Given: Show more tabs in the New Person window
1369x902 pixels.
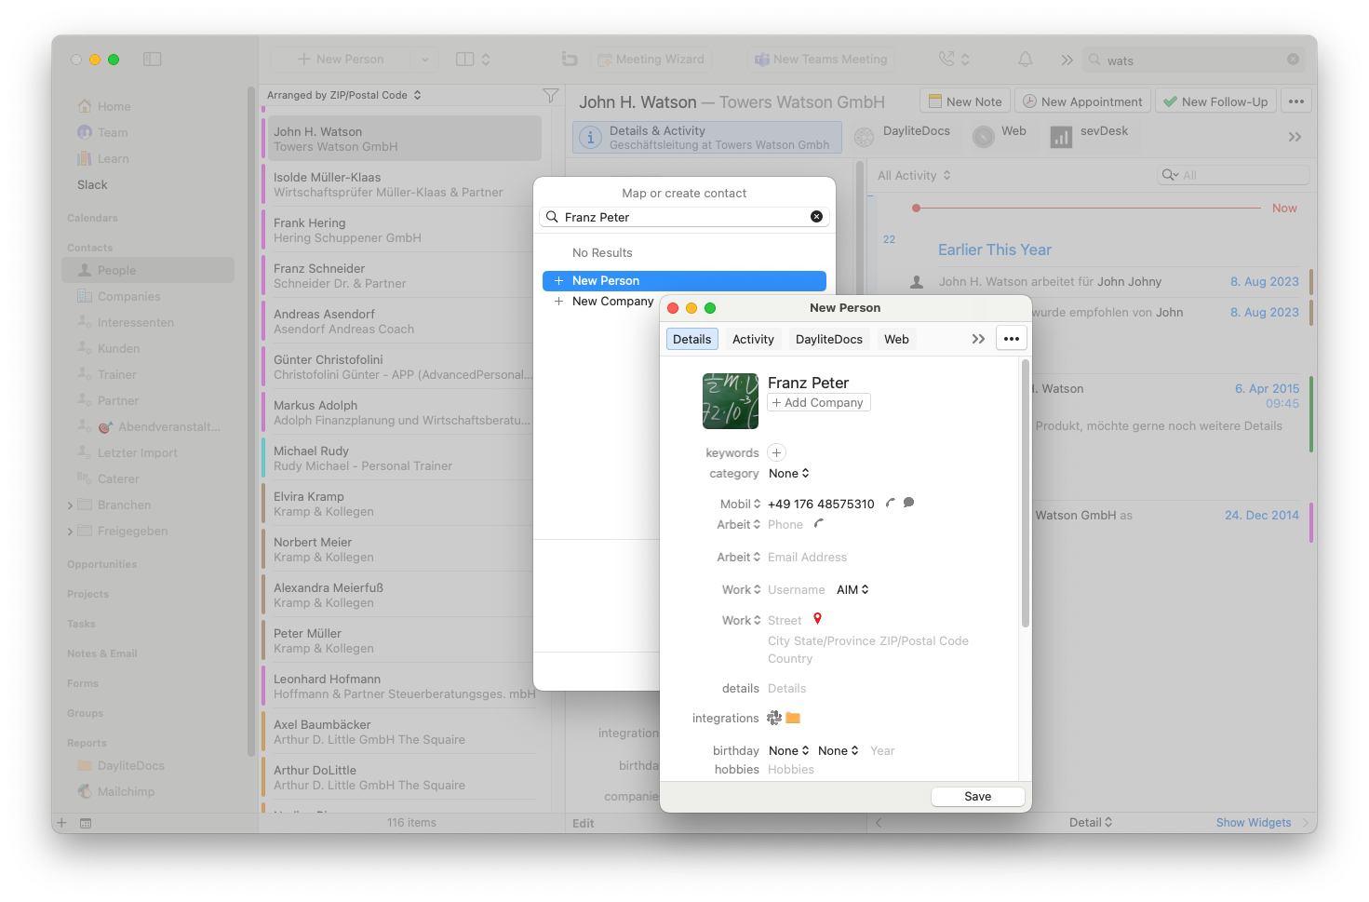Looking at the screenshot, I should pos(978,339).
